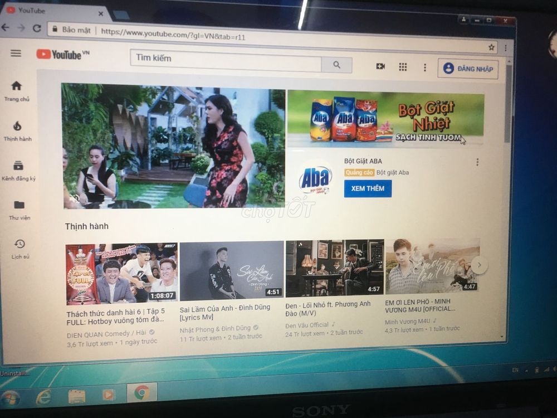Play the featured promoted video of the woman in the floral dress
557x418 pixels.
[x=174, y=146]
